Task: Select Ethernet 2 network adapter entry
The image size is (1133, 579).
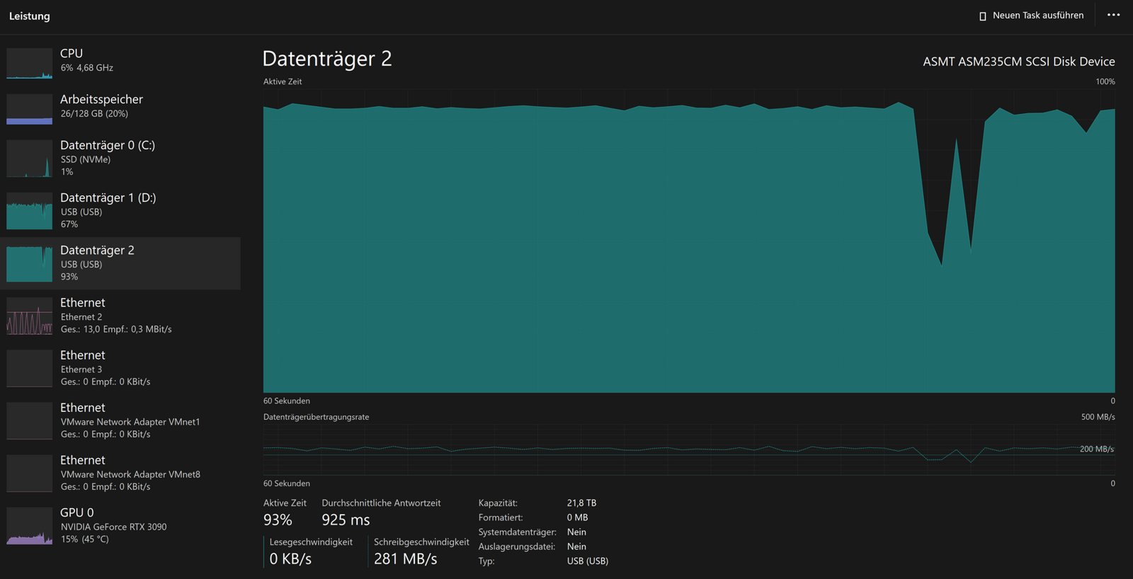Action: [x=120, y=316]
